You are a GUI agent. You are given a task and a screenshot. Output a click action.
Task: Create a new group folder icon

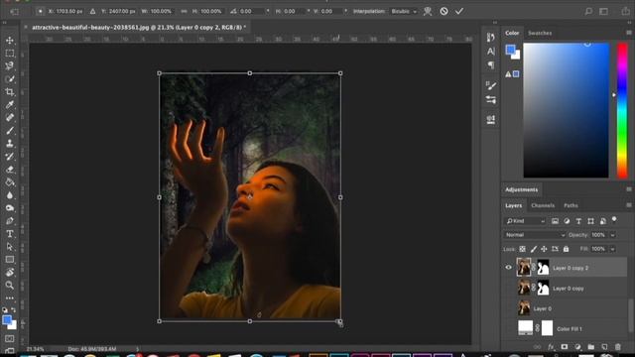pos(591,347)
